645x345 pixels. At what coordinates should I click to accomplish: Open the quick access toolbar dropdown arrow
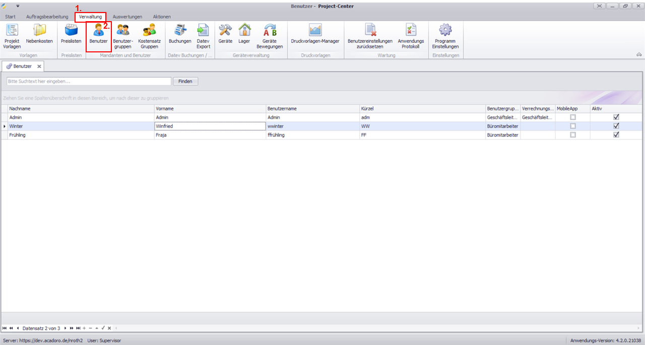click(17, 6)
